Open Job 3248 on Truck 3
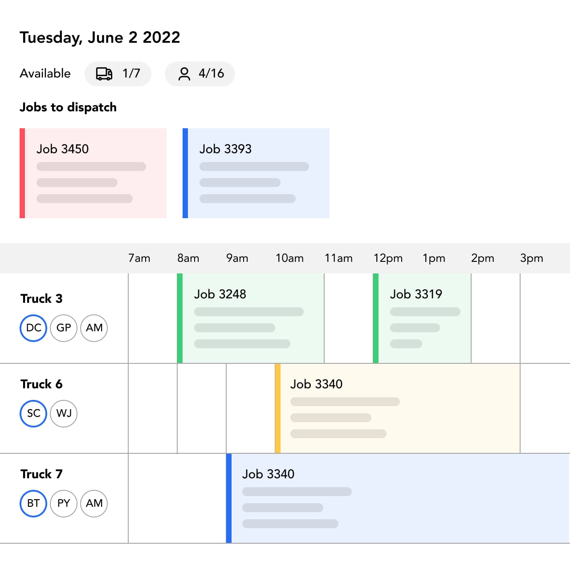 pos(251,318)
